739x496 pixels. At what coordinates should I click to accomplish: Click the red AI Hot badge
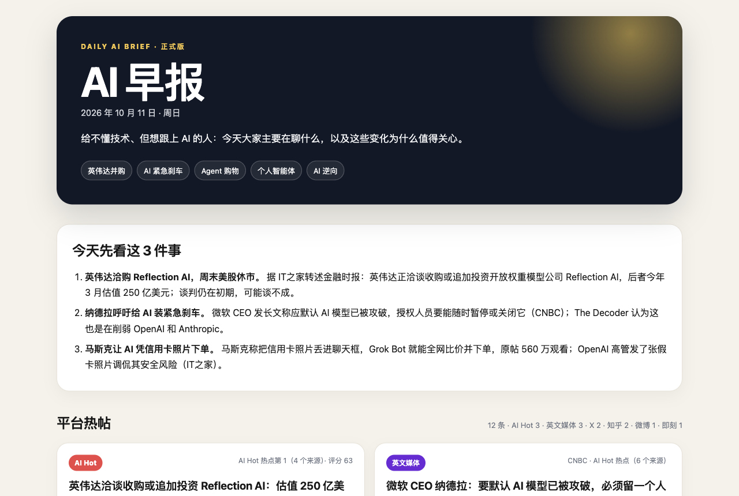tap(85, 463)
